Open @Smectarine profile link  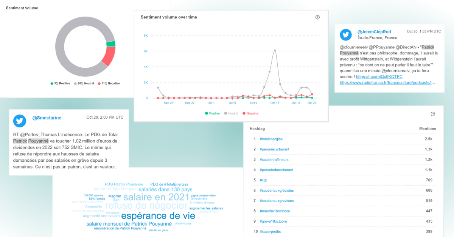47,118
